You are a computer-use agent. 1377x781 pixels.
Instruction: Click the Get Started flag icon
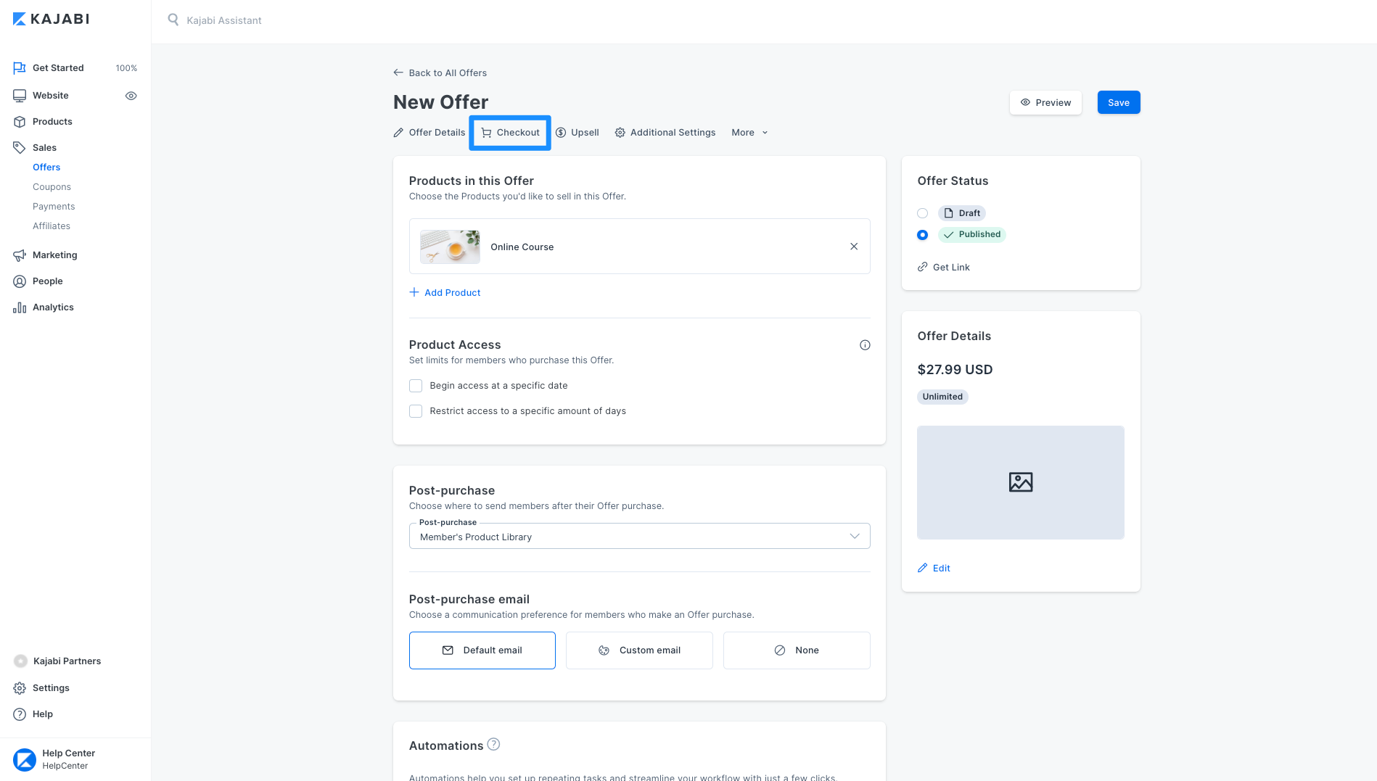click(x=20, y=68)
